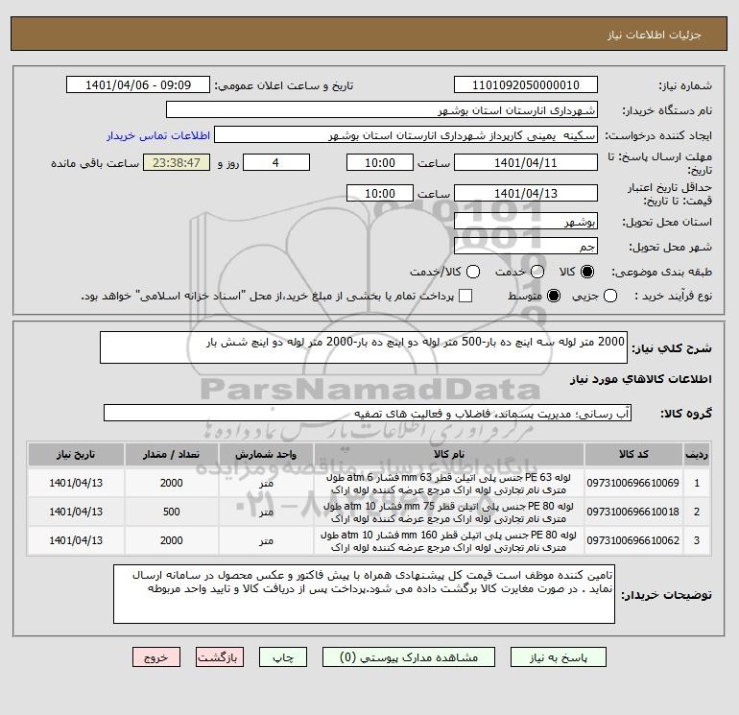Screen dimensions: 739x715
Task: Click the نام کالا column header
Action: pos(449,454)
